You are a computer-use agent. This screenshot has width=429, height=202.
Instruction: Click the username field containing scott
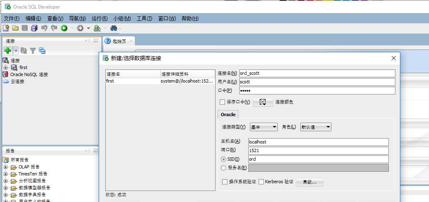(317, 82)
